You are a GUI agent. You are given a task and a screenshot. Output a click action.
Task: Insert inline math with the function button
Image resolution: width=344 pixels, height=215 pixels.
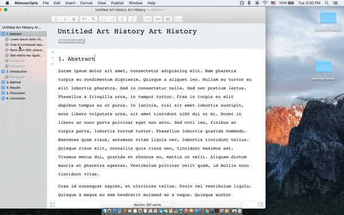click(x=132, y=19)
